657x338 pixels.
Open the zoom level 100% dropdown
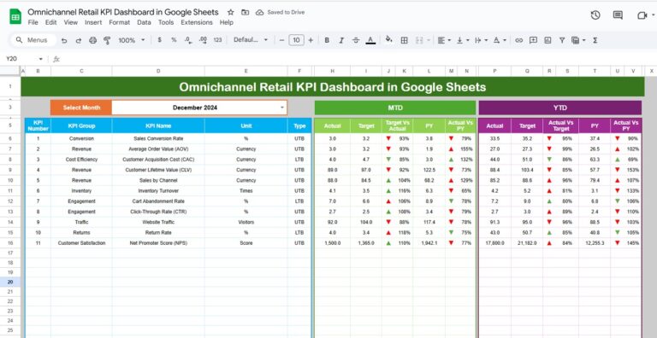131,40
